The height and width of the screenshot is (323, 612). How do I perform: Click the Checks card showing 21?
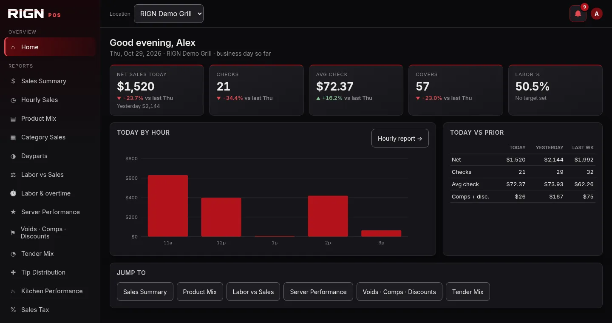click(256, 90)
